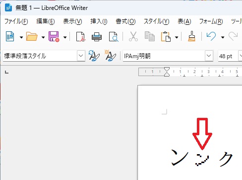The width and height of the screenshot is (242, 180).
Task: Expand the Open file dropdown arrow
Action: [x=43, y=37]
